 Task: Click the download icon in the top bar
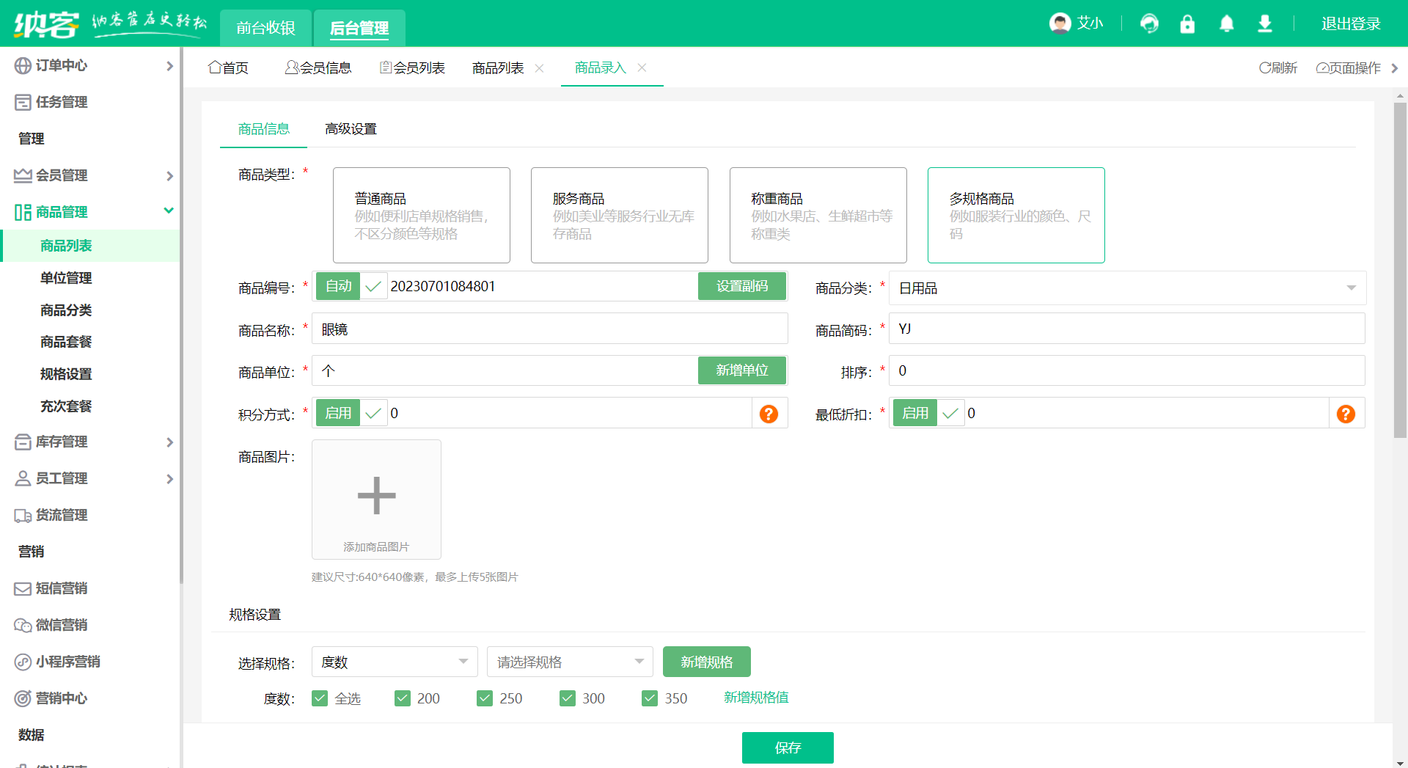pos(1264,23)
